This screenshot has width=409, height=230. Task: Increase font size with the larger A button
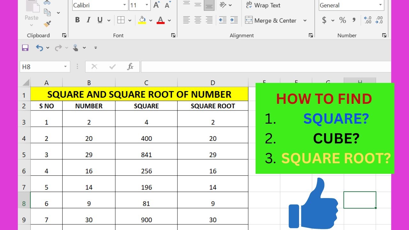pos(156,5)
